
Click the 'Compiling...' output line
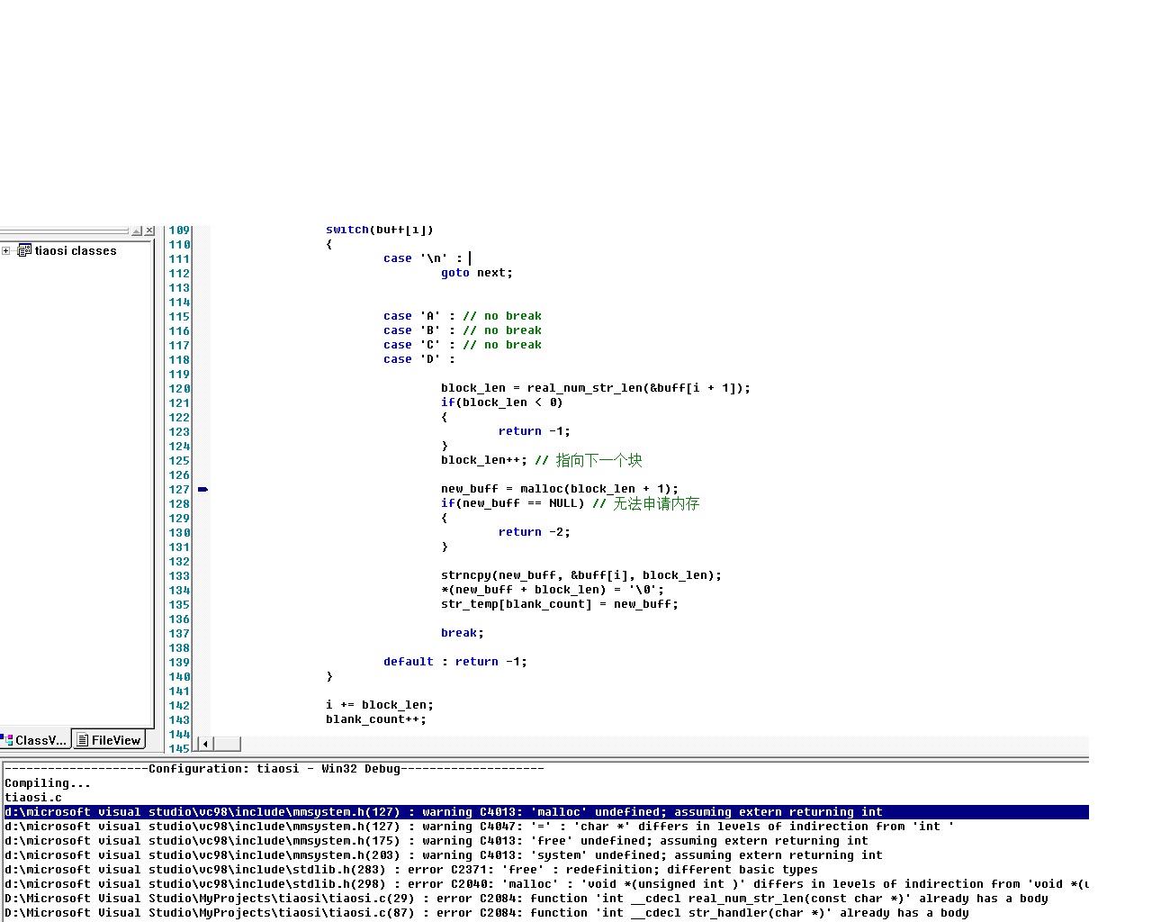48,783
